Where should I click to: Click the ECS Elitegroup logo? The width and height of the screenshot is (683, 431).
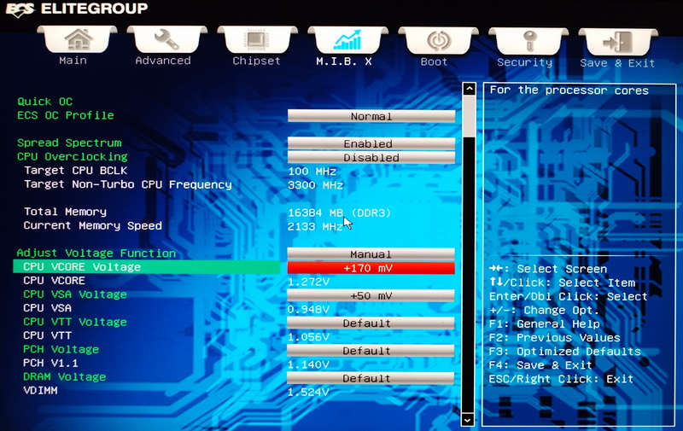point(77,9)
